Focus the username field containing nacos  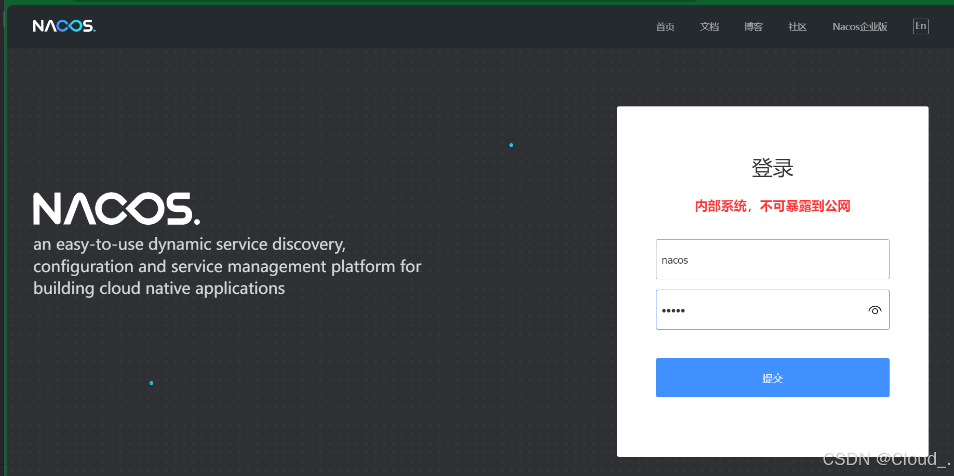[772, 260]
